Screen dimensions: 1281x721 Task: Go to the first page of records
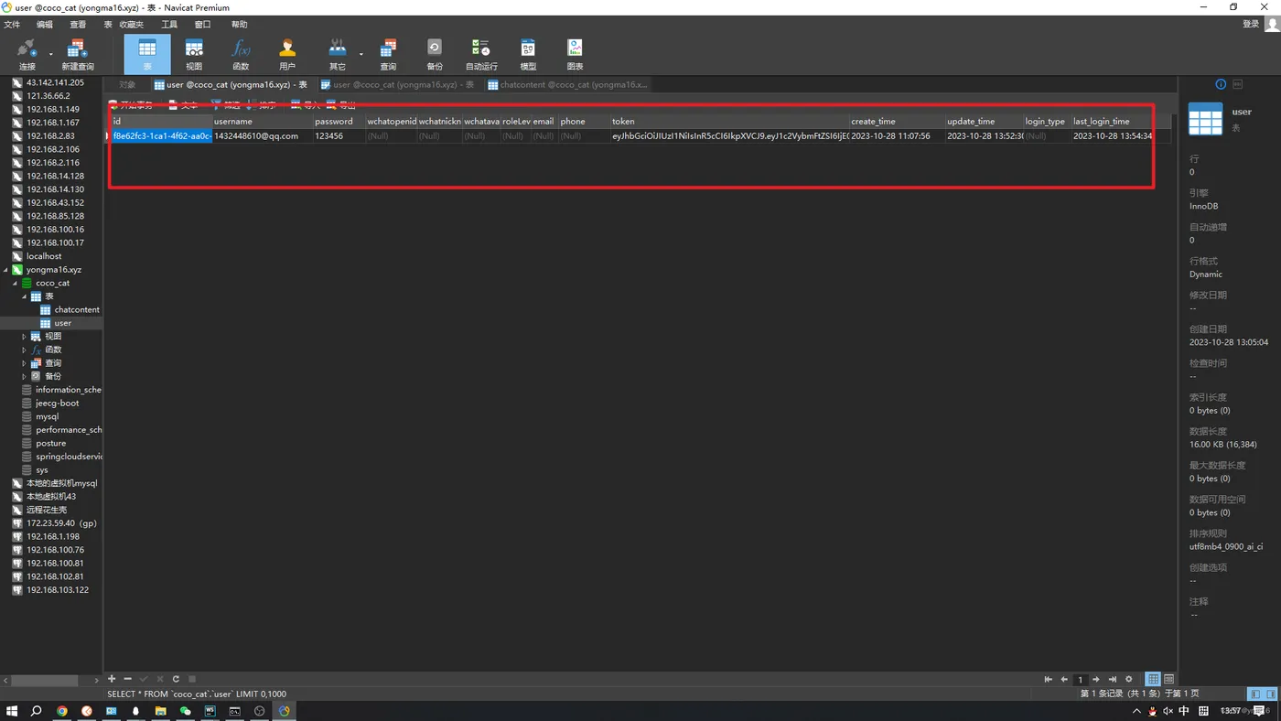pos(1048,680)
